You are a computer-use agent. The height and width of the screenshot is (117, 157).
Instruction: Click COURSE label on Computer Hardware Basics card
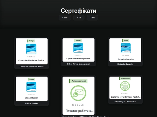point(31,57)
